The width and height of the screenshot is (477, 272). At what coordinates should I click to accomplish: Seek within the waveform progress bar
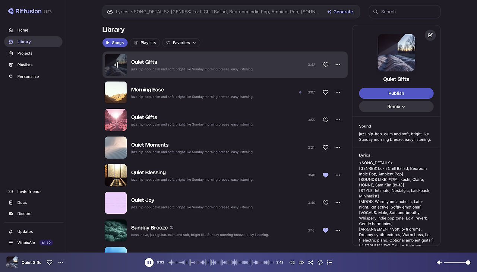221,262
